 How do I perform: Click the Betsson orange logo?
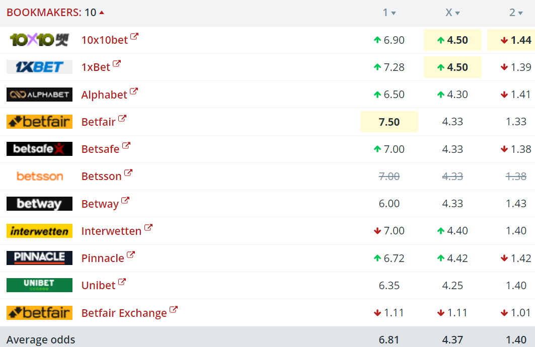(x=39, y=176)
